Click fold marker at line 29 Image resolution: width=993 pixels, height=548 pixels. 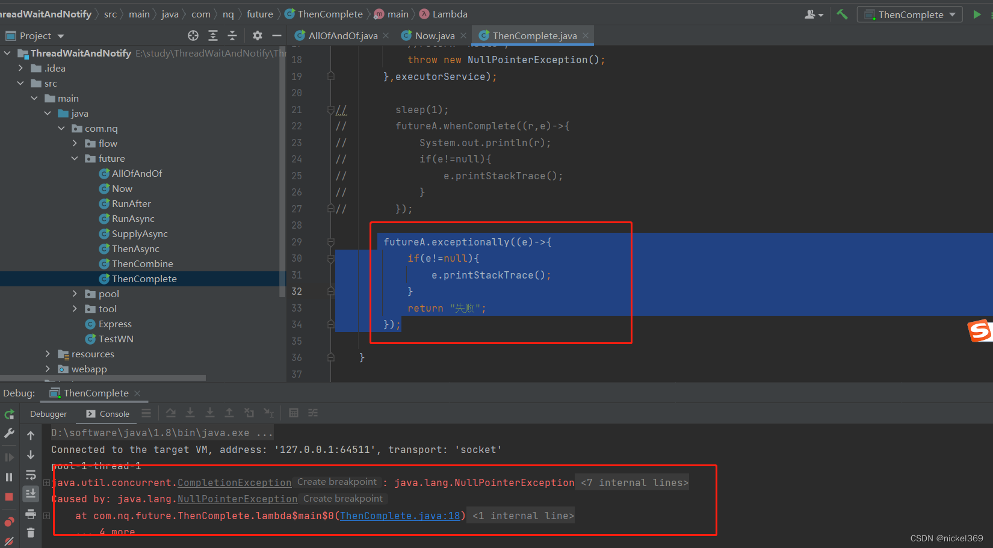(330, 242)
